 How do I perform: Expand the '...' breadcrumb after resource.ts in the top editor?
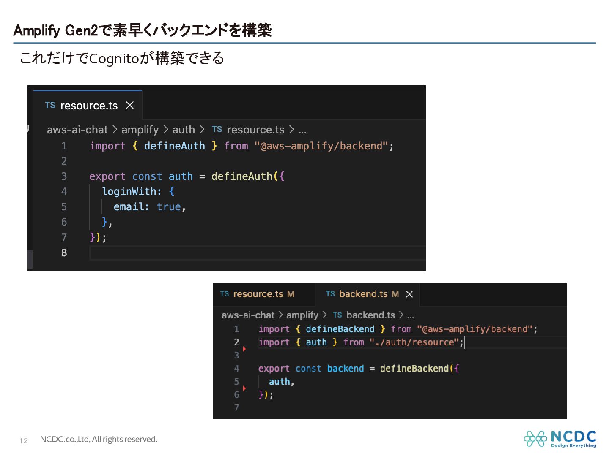pos(302,130)
